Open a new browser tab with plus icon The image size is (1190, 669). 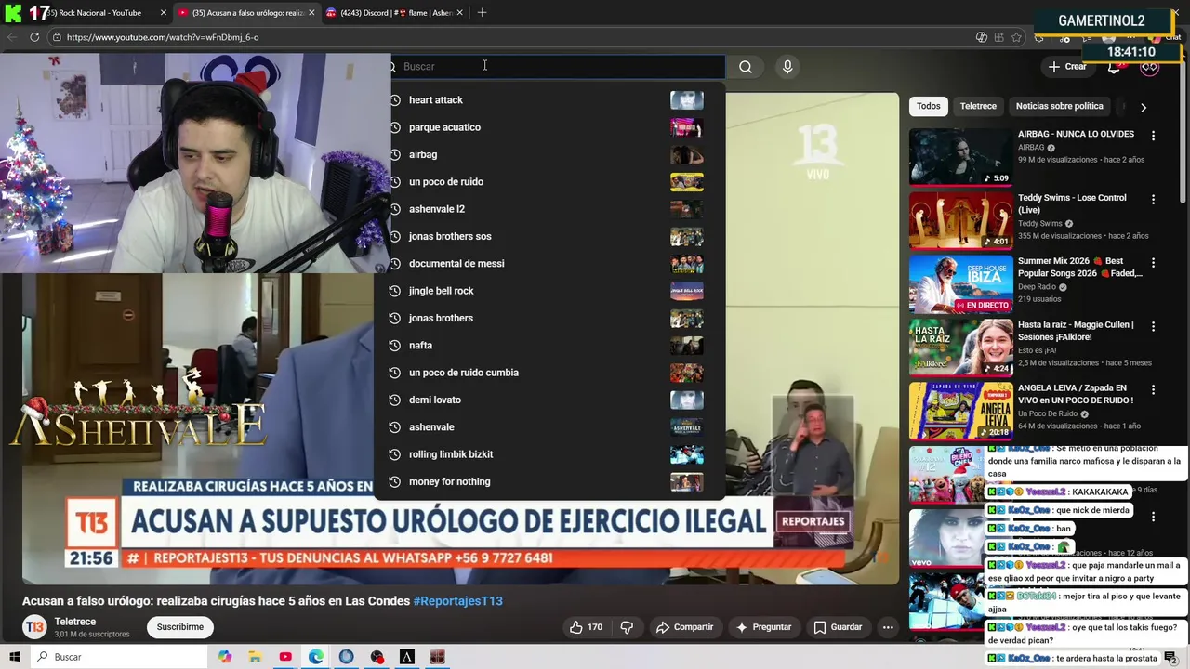pos(482,13)
